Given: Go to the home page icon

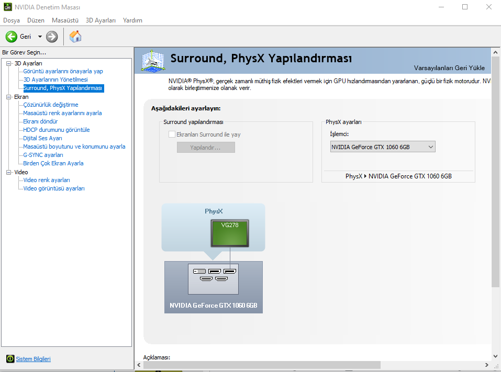Looking at the screenshot, I should (x=75, y=37).
